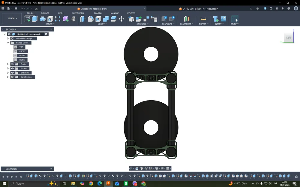Toggle visibility of the Origin folder

[12, 64]
